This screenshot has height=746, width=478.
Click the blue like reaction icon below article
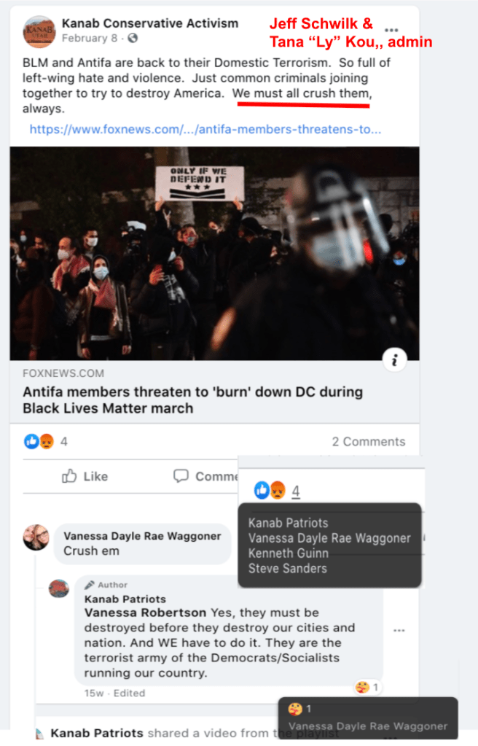[x=31, y=441]
